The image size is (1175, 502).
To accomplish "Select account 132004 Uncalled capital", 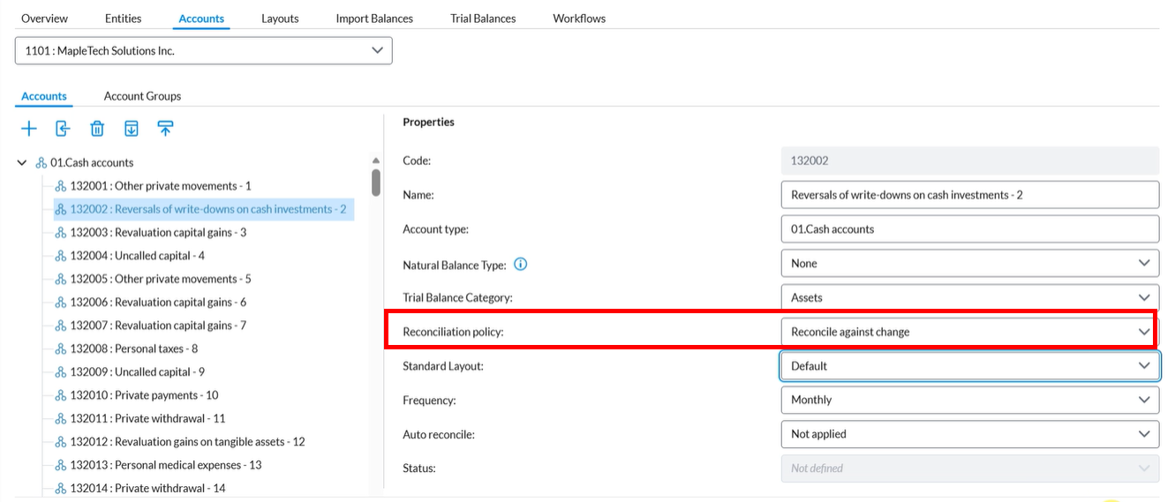I will tap(137, 256).
